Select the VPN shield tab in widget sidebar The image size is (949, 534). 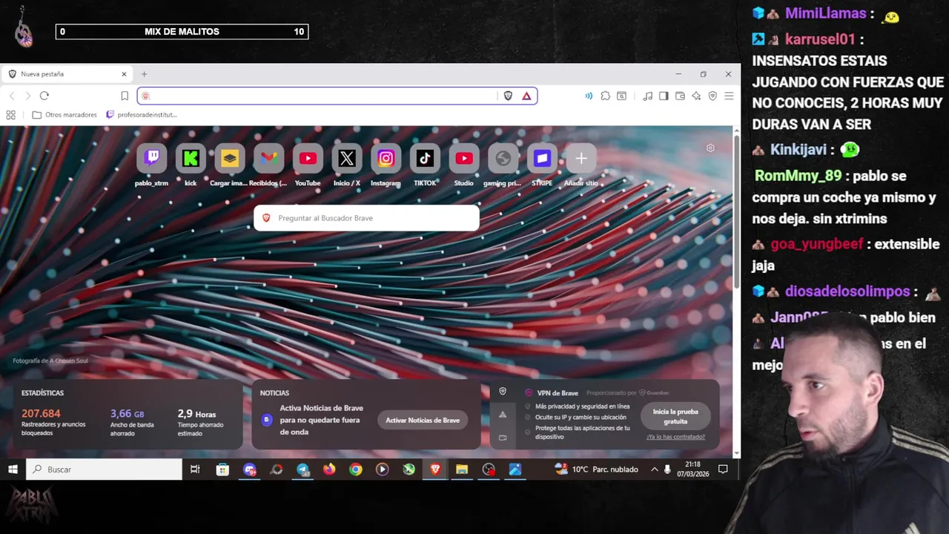point(503,392)
